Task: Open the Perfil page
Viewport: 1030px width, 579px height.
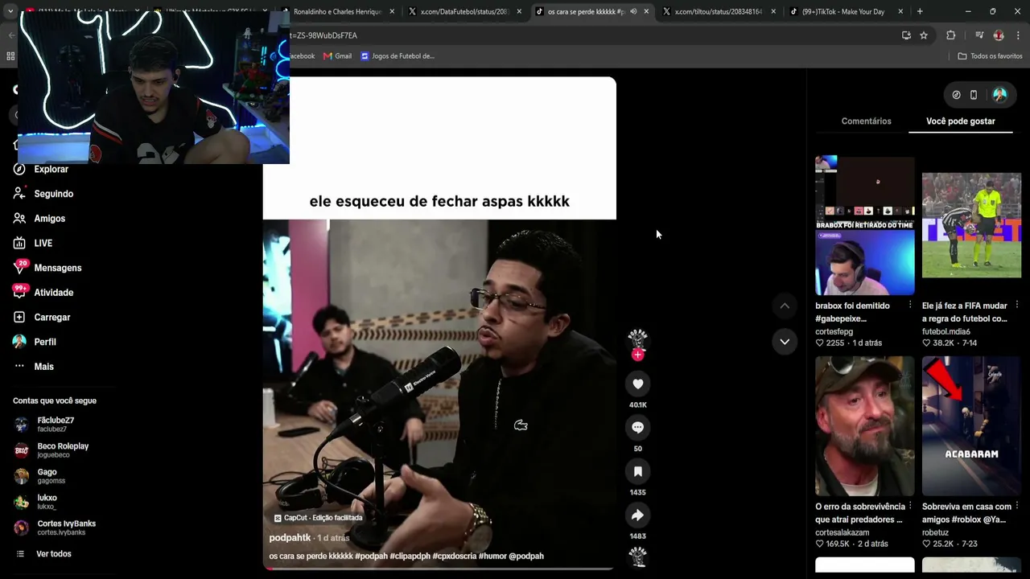Action: pyautogui.click(x=35, y=342)
